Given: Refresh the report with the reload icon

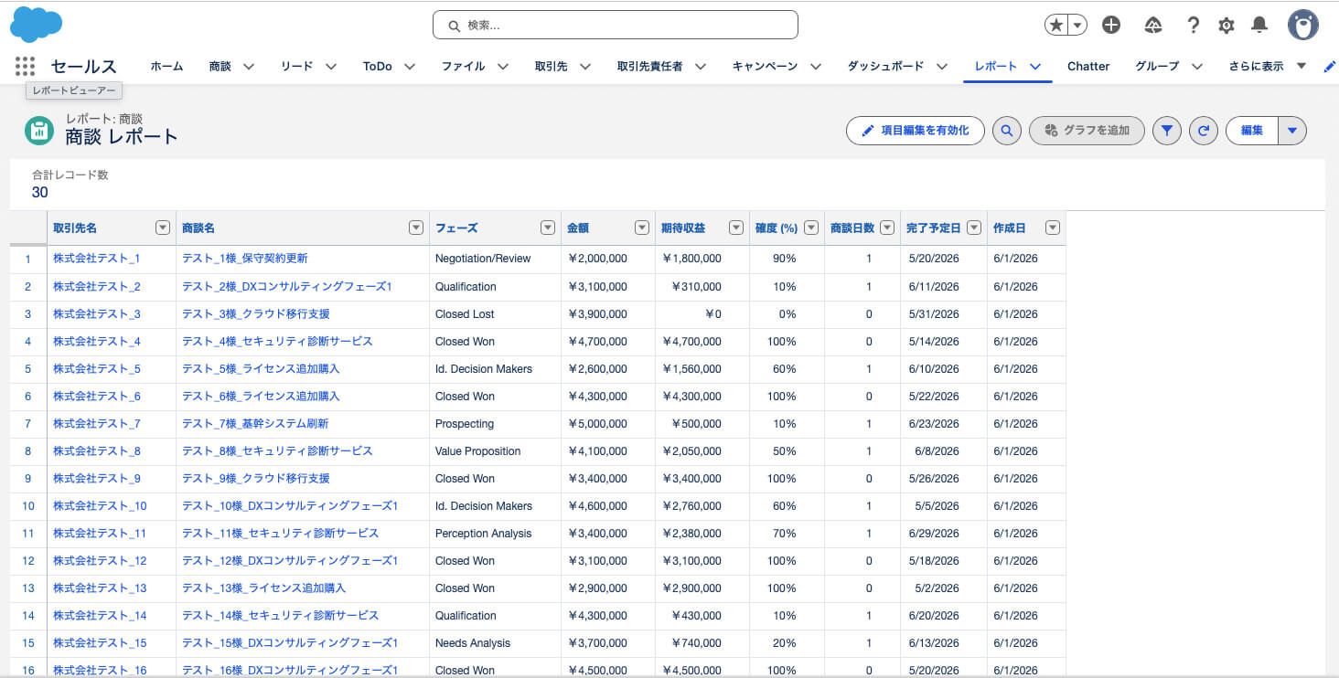Looking at the screenshot, I should 1204,131.
